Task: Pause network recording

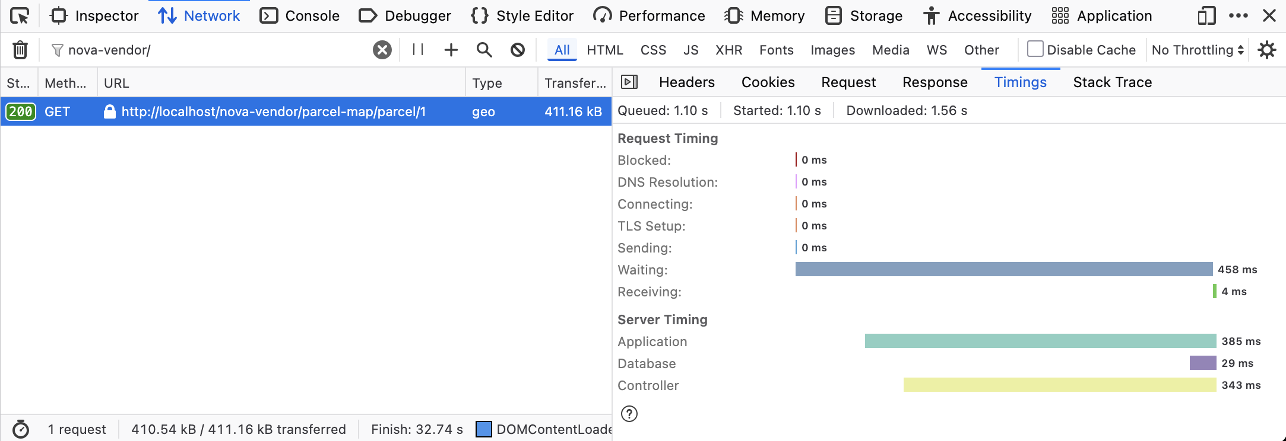Action: point(418,50)
